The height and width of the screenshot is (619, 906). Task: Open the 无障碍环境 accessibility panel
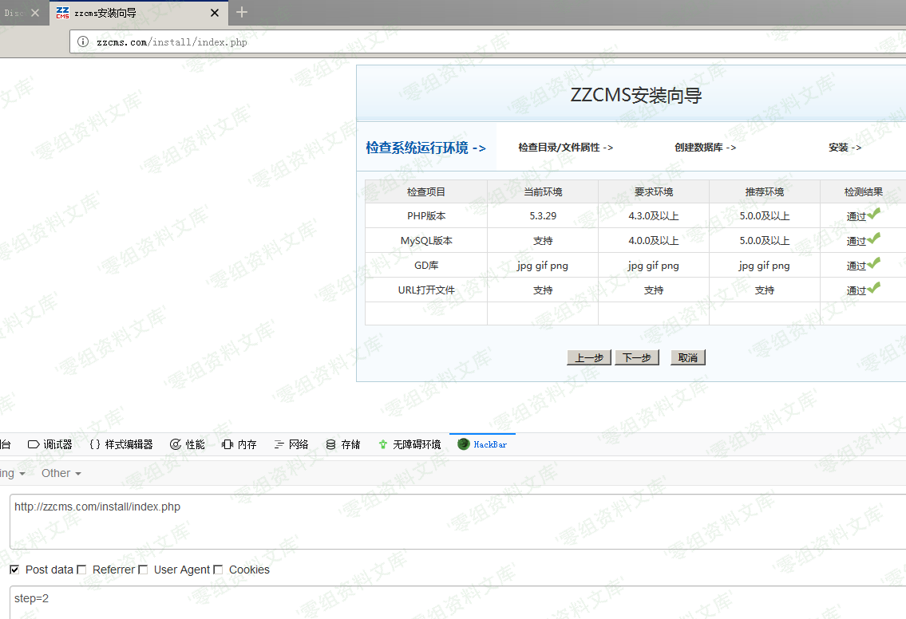409,444
